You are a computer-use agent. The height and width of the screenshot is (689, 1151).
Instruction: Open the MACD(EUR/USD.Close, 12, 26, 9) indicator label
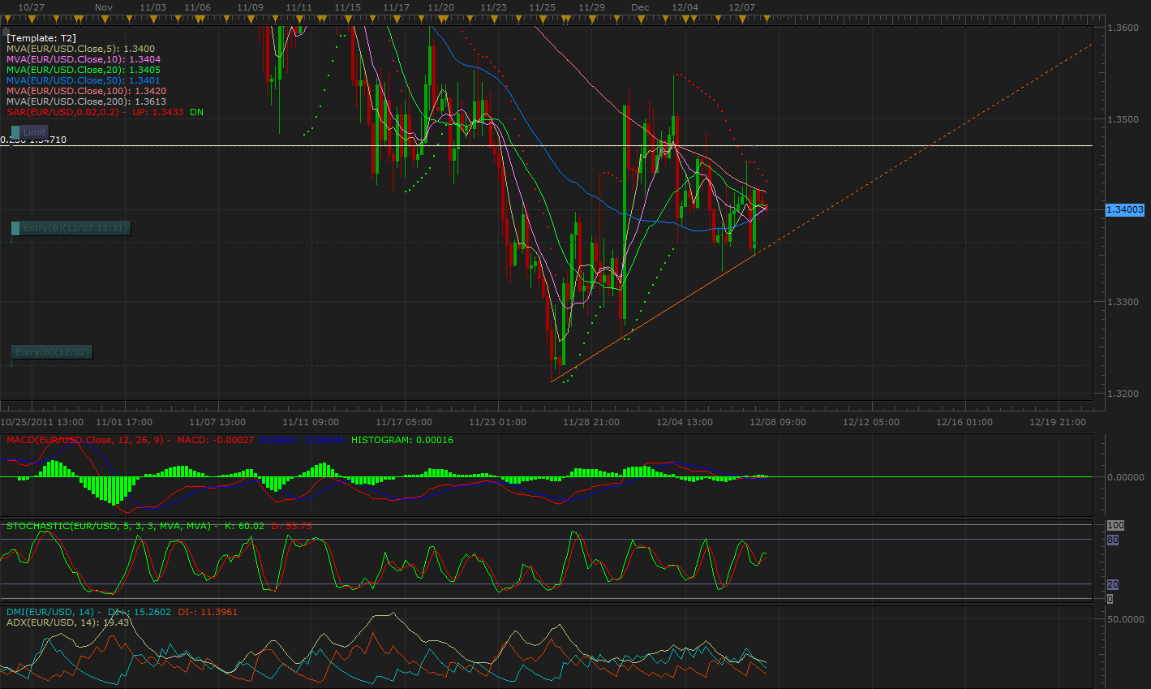tap(84, 440)
